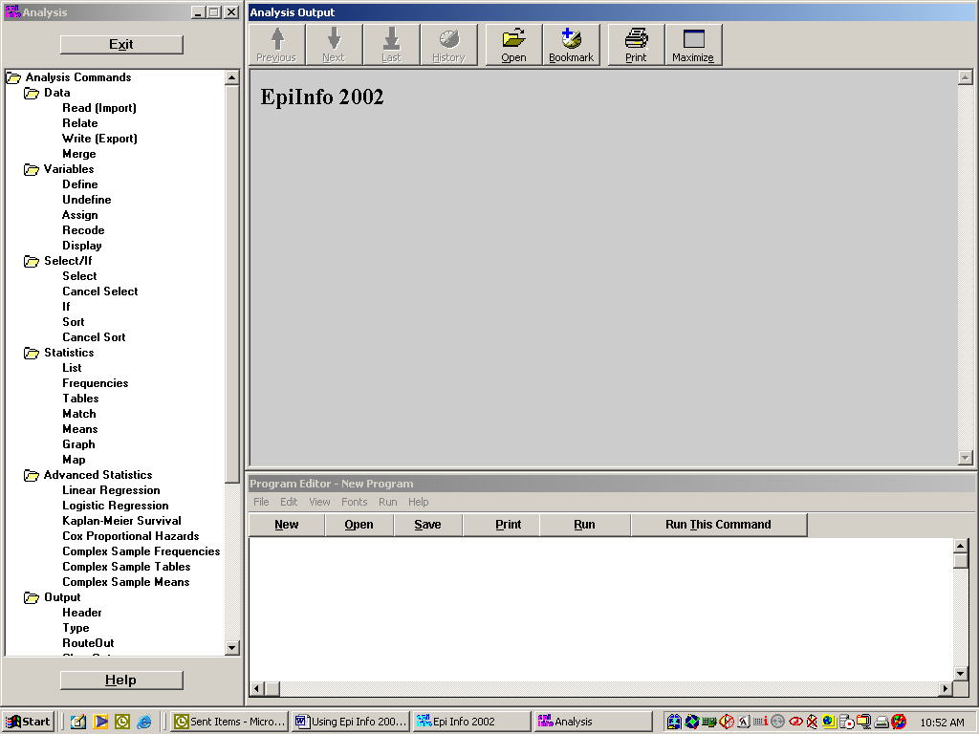This screenshot has width=979, height=734.
Task: Collapse the Data folder in command tree
Action: 32,93
